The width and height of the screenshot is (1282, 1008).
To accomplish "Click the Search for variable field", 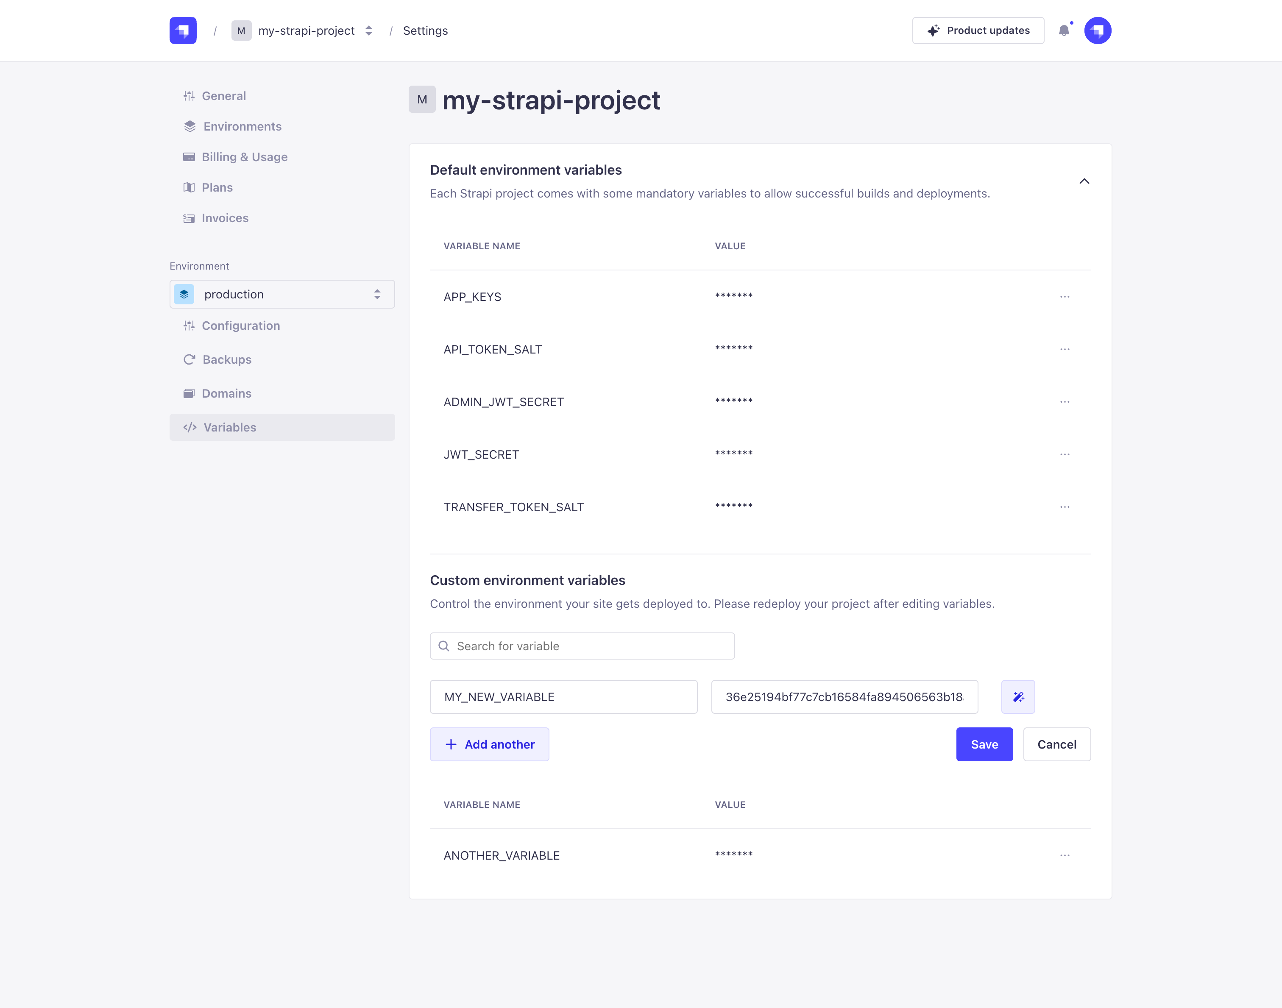I will 582,646.
